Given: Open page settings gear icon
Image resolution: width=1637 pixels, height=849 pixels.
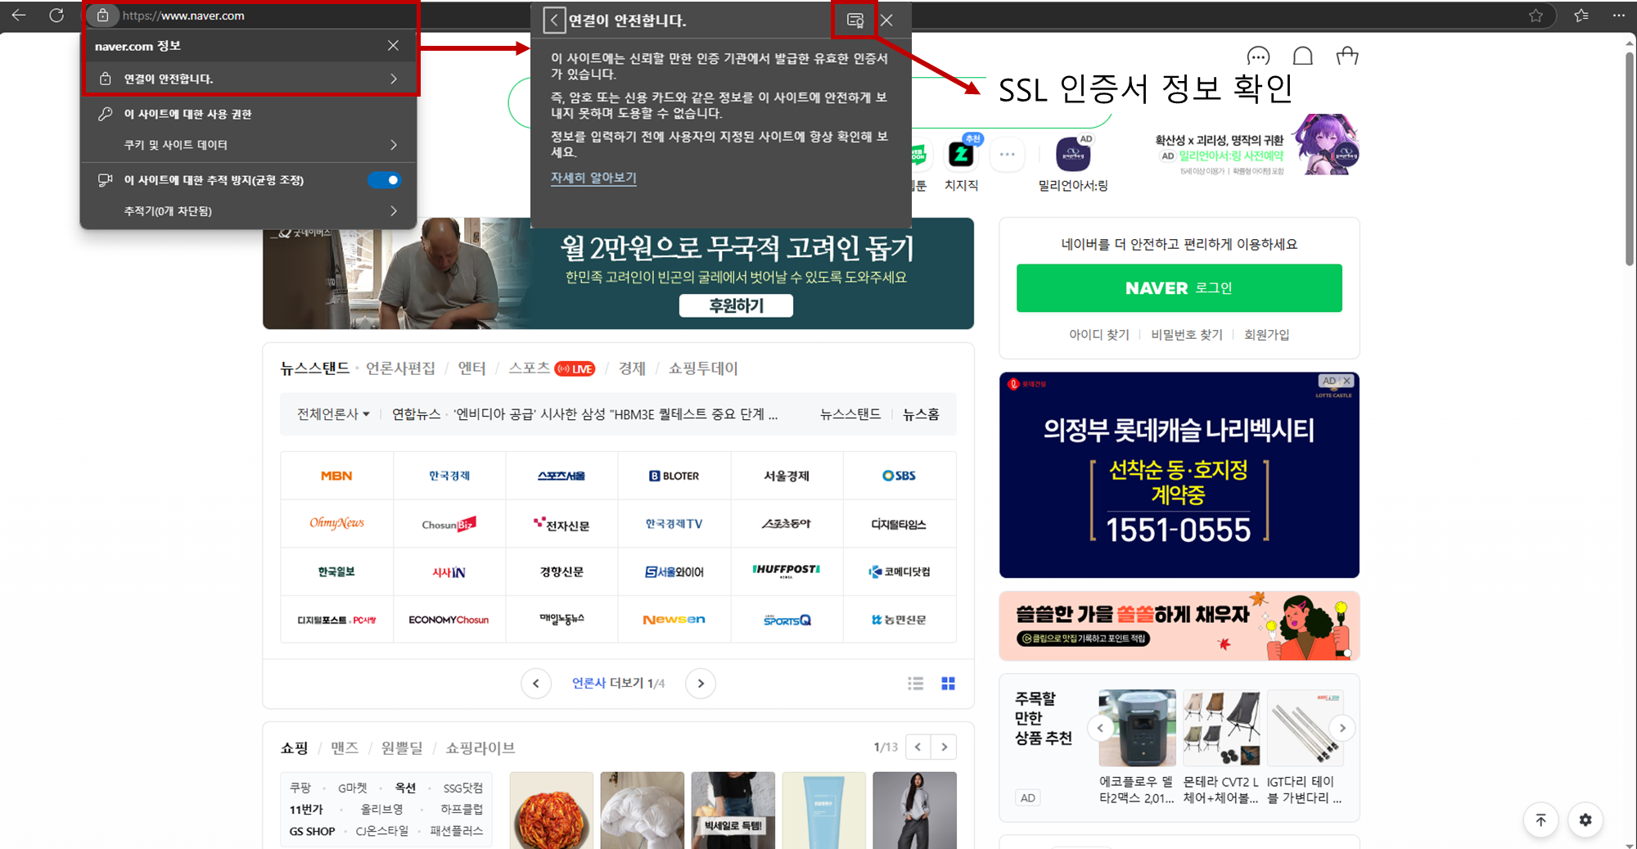Looking at the screenshot, I should click(x=1585, y=820).
